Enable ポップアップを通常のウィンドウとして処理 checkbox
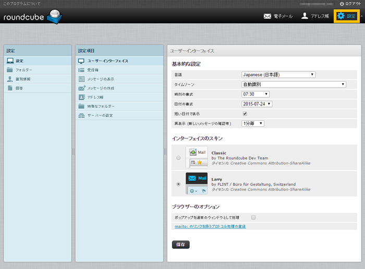Image resolution: width=365 pixels, height=269 pixels. (253, 217)
